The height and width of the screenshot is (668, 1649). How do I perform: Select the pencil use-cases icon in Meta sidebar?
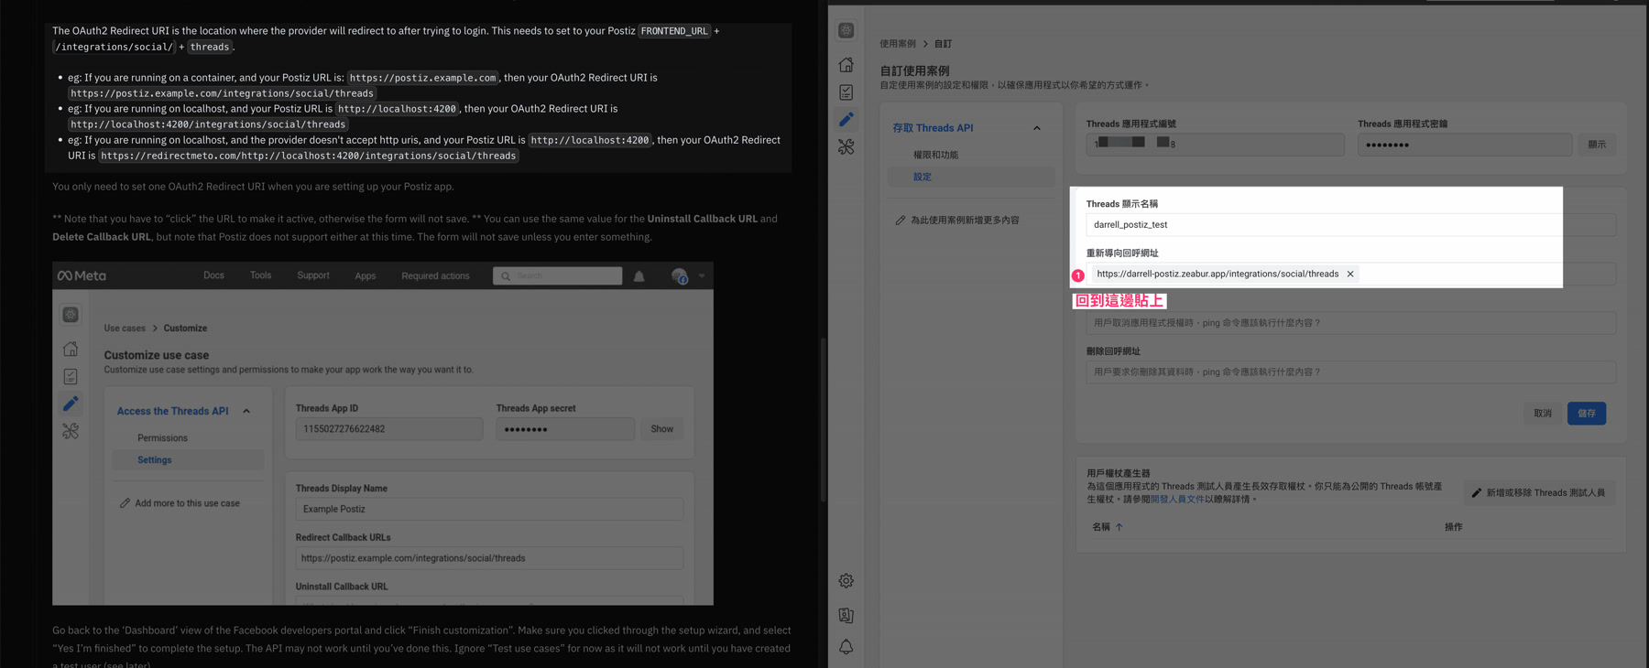point(846,119)
